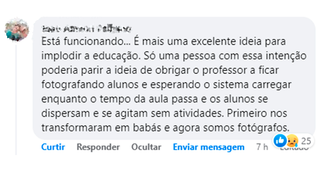Click the blue thumbs-up reaction icon
324x170 pixels.
280,140
